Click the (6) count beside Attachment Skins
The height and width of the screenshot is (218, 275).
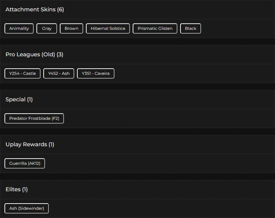(60, 10)
